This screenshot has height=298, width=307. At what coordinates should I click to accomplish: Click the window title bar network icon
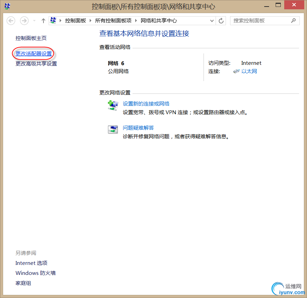7,6
